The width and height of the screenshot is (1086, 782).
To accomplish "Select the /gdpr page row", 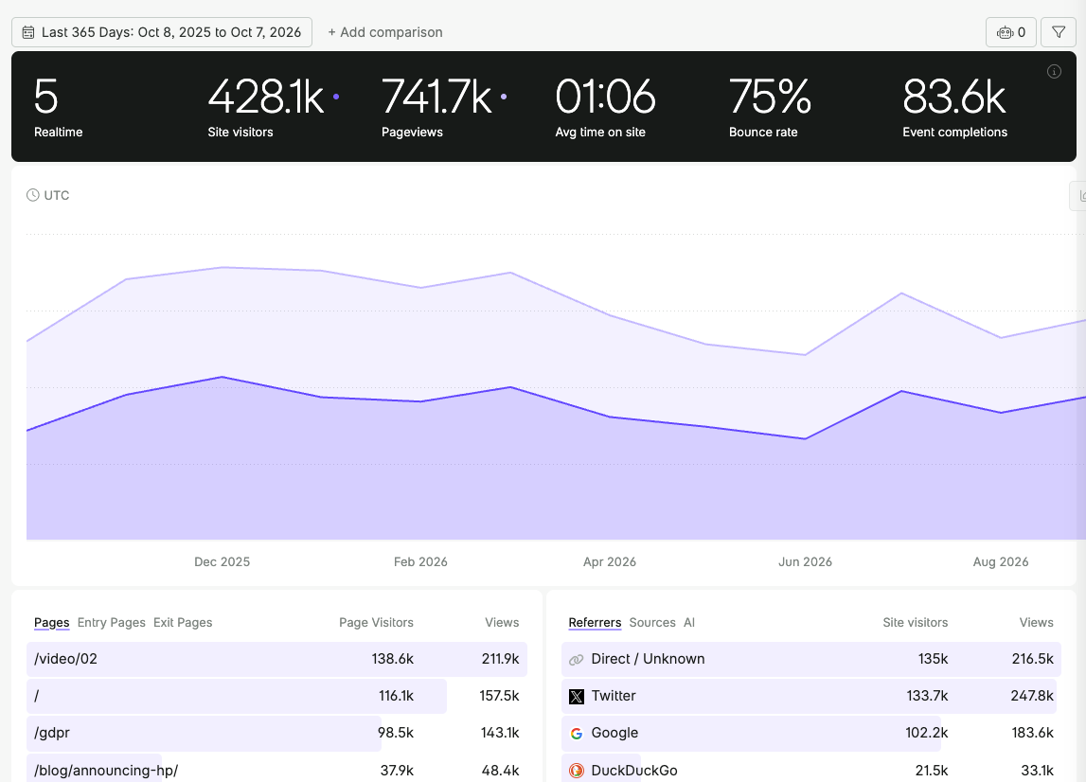I will 277,733.
